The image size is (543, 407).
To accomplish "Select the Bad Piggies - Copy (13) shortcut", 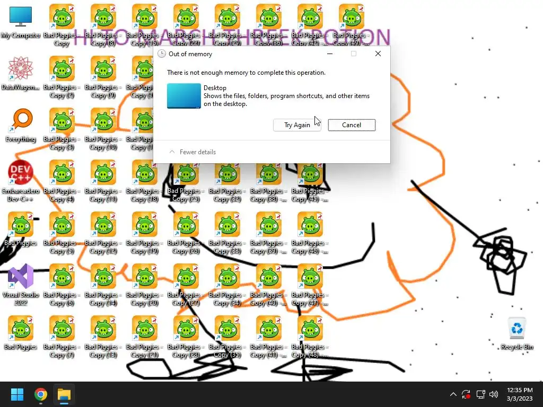I will (x=103, y=337).
